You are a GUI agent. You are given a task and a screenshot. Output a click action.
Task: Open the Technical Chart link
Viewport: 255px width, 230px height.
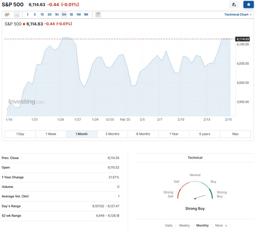tap(238, 14)
